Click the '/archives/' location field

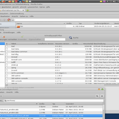[x=54, y=101]
